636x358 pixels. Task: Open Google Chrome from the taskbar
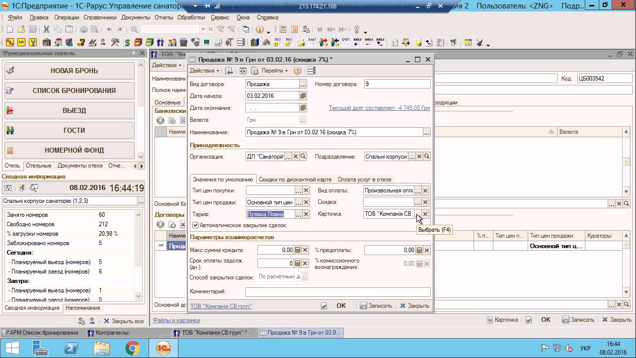click(133, 348)
